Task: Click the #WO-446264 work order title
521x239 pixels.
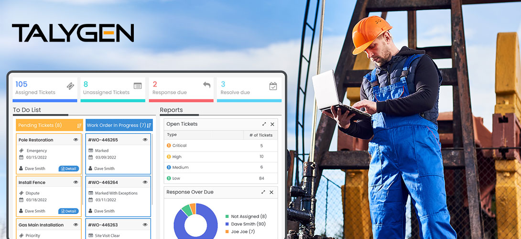Action: [103, 183]
